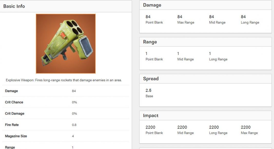Select the Damage row label in Basic Info
The image size is (274, 149).
[11, 91]
